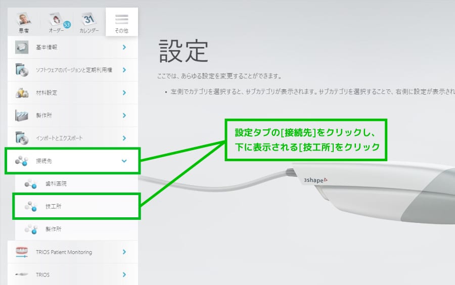Open the 患者 (Patient) tab
This screenshot has width=455, height=285.
point(24,22)
